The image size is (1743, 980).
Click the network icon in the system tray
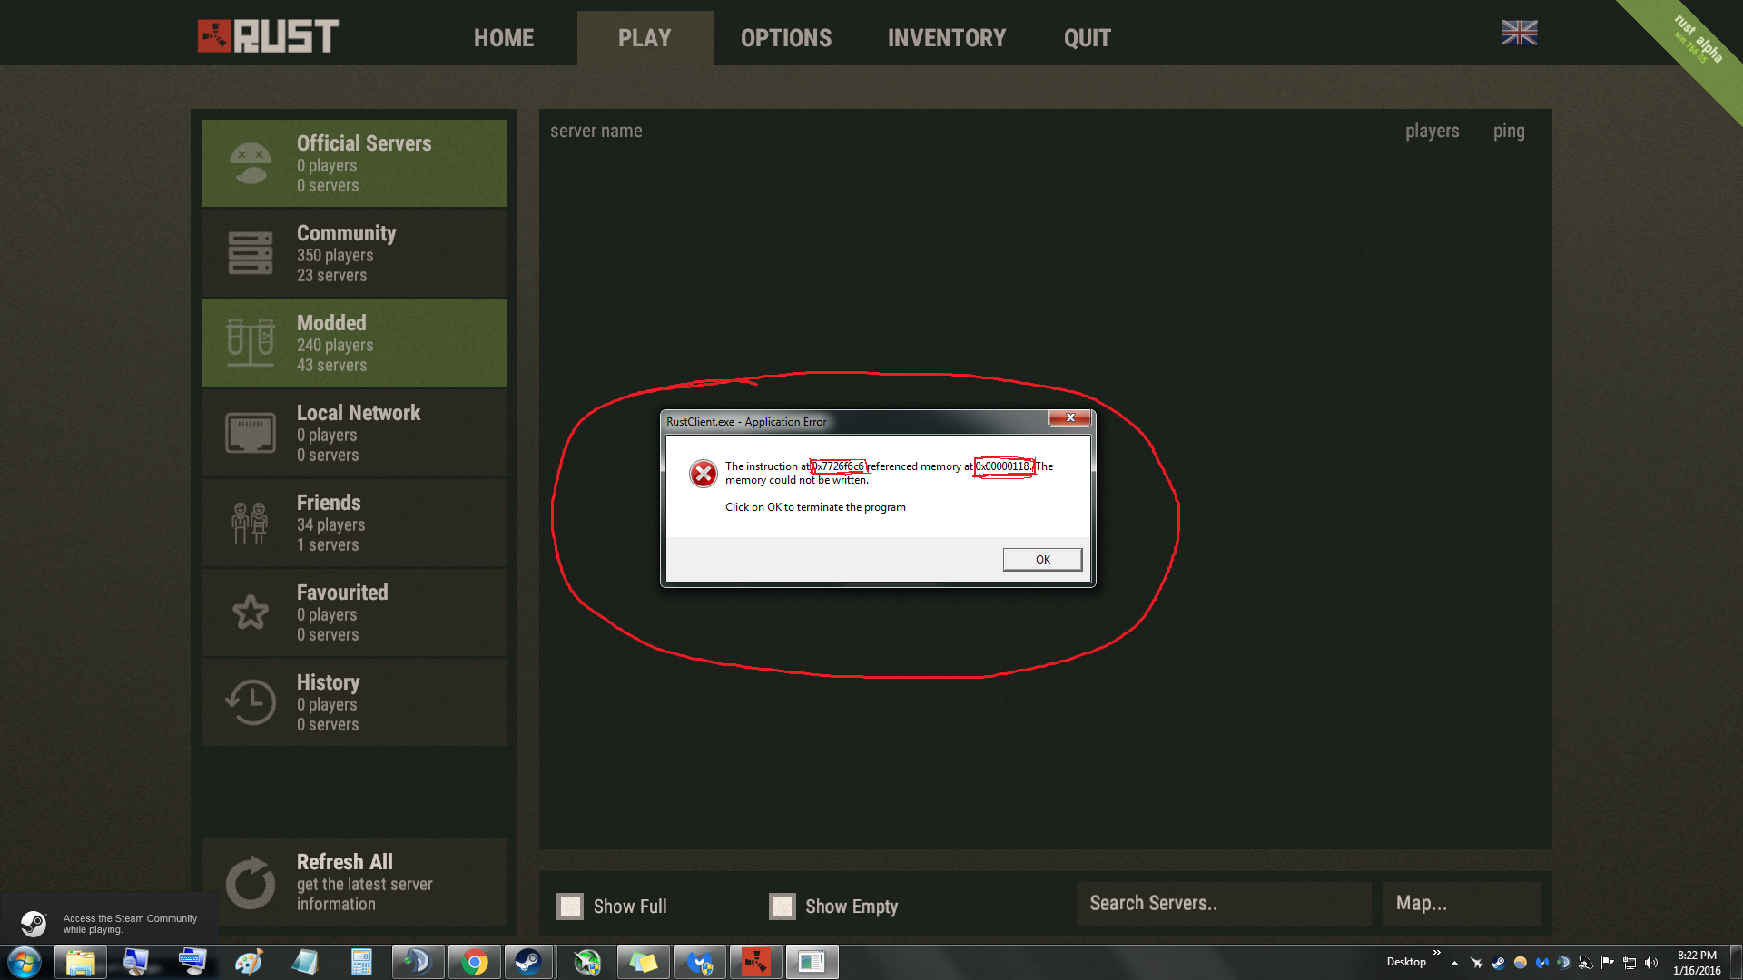tap(1630, 963)
